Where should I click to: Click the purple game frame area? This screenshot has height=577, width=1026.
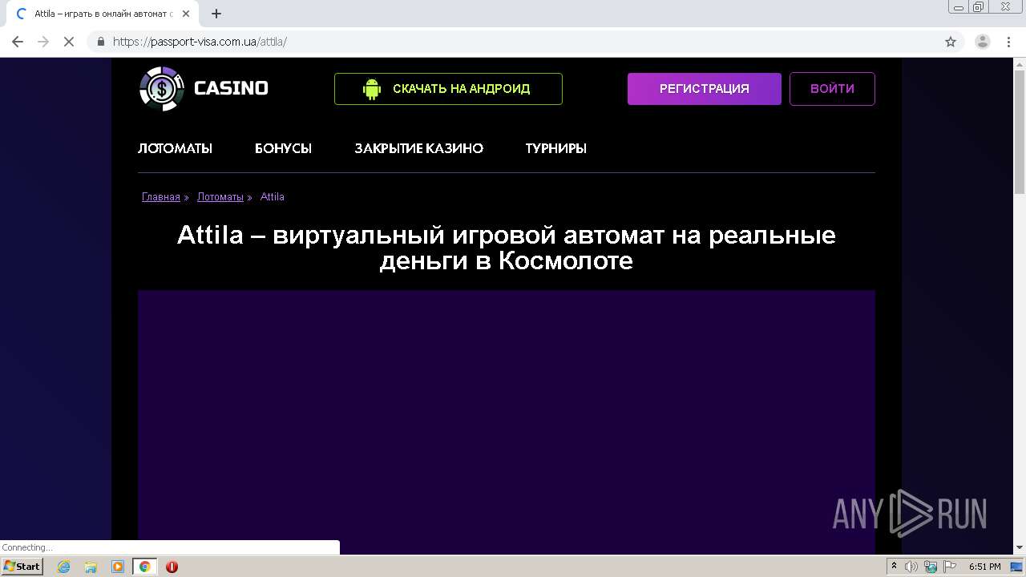tap(507, 422)
